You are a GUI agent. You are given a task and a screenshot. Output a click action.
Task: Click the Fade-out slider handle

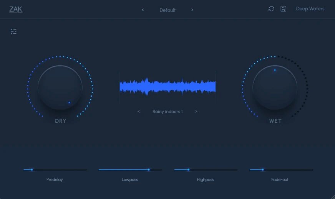263,170
